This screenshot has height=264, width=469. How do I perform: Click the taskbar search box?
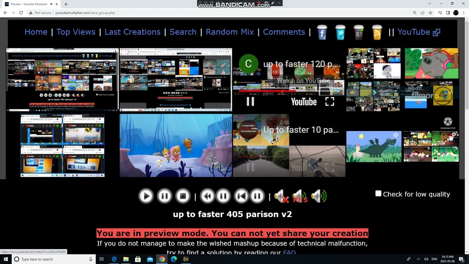click(53, 259)
